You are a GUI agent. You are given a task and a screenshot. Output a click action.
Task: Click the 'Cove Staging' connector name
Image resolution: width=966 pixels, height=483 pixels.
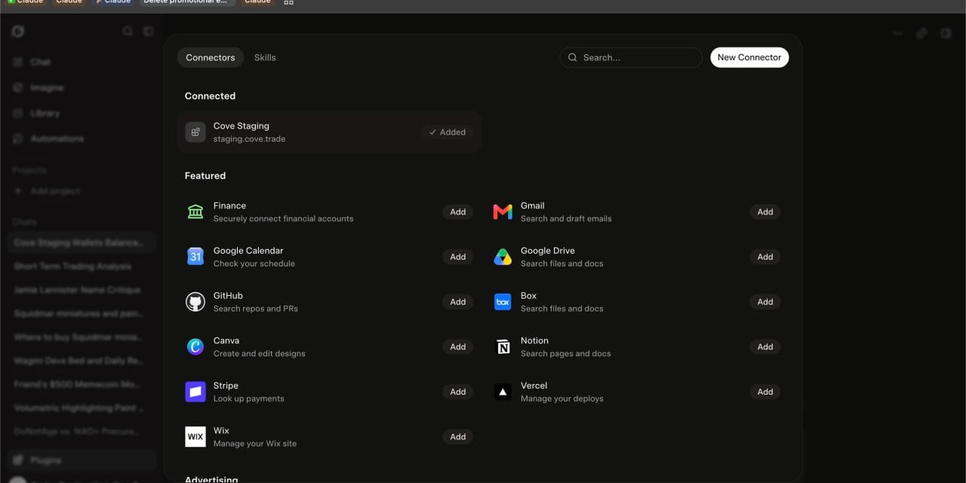click(241, 126)
